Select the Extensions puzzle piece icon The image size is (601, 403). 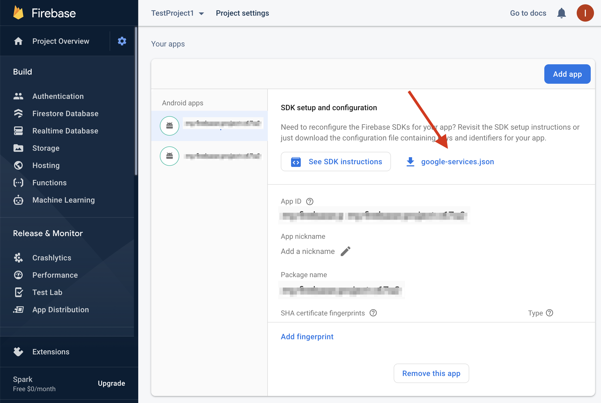pyautogui.click(x=18, y=352)
